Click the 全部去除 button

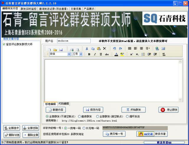point(31,128)
